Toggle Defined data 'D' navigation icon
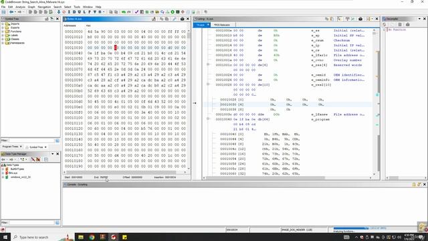 pyautogui.click(x=74, y=12)
